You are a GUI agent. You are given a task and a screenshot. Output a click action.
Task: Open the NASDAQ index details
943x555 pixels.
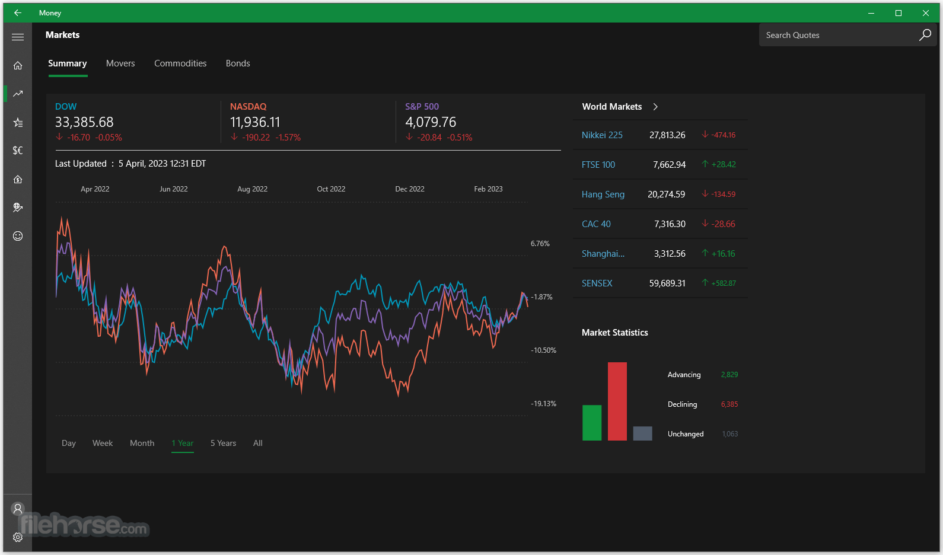click(x=249, y=107)
